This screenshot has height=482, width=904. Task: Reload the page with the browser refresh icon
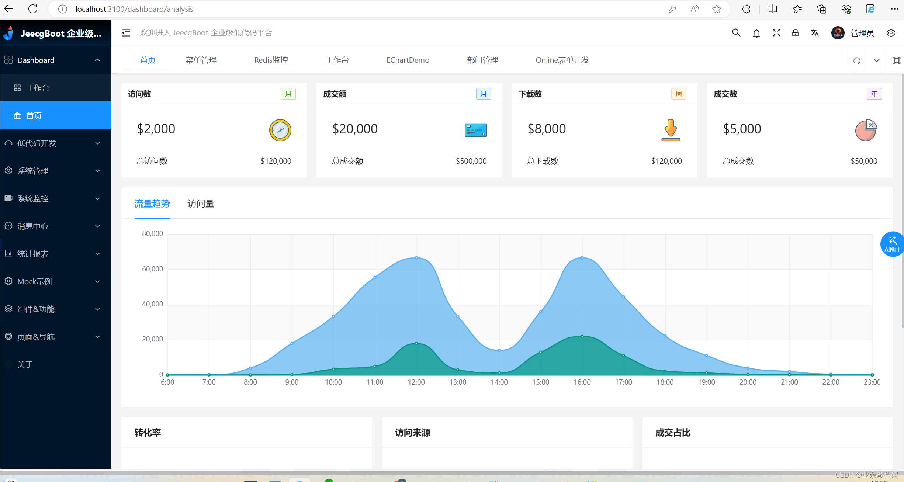(33, 9)
